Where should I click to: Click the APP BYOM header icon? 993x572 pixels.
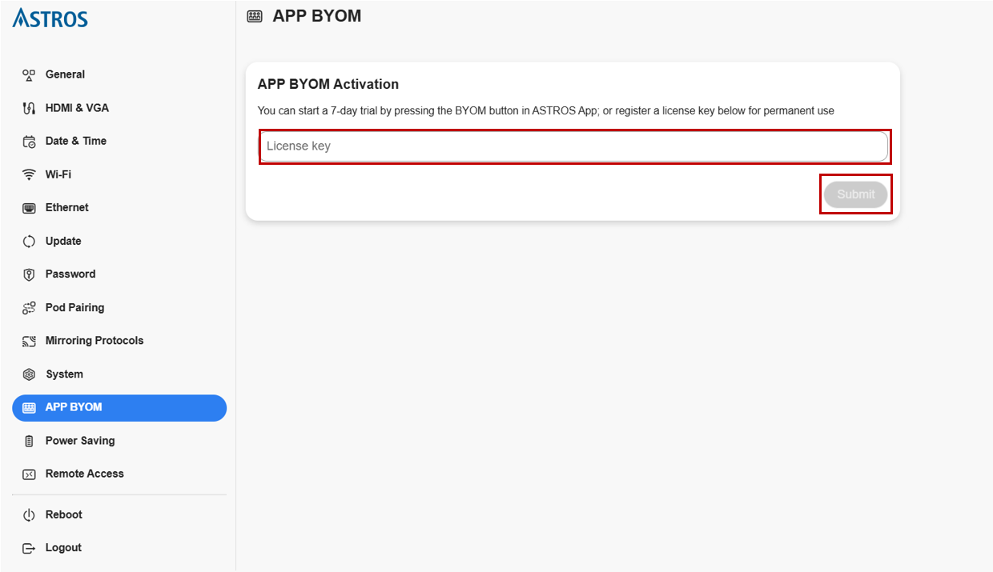255,16
